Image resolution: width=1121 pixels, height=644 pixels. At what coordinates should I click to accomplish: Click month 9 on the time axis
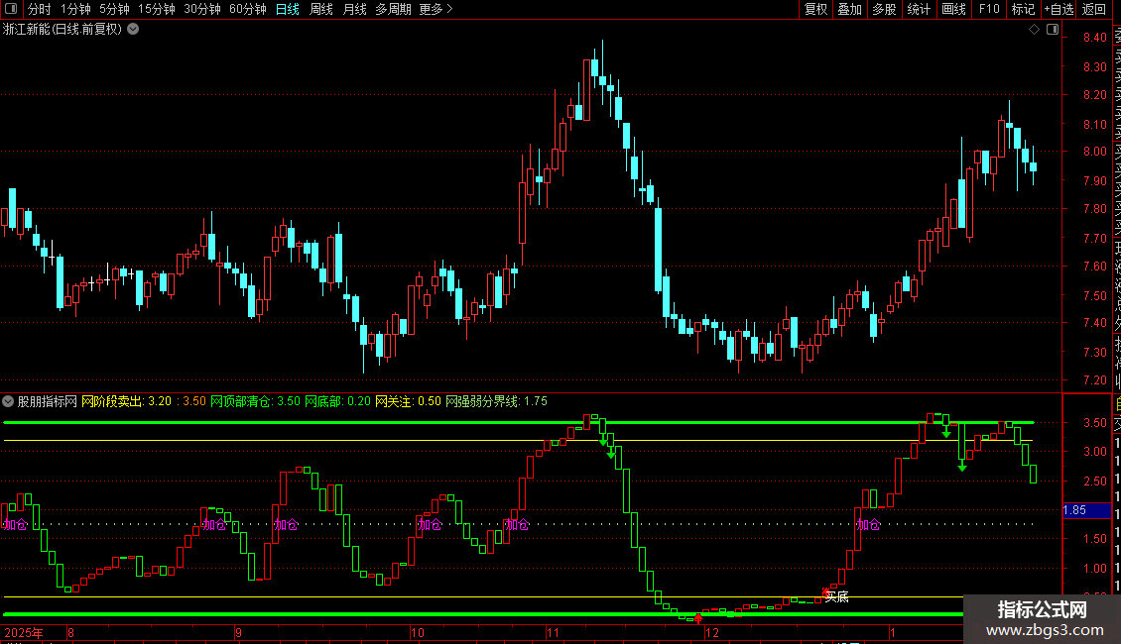click(x=239, y=632)
